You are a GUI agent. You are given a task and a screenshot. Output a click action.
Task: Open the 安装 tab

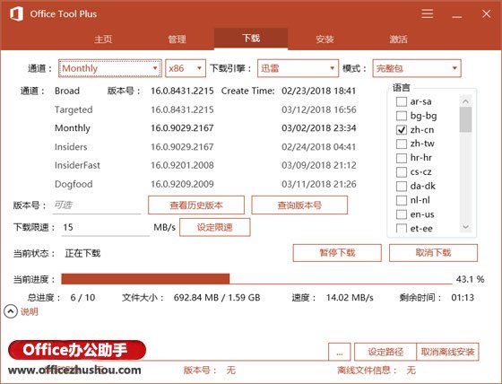325,39
